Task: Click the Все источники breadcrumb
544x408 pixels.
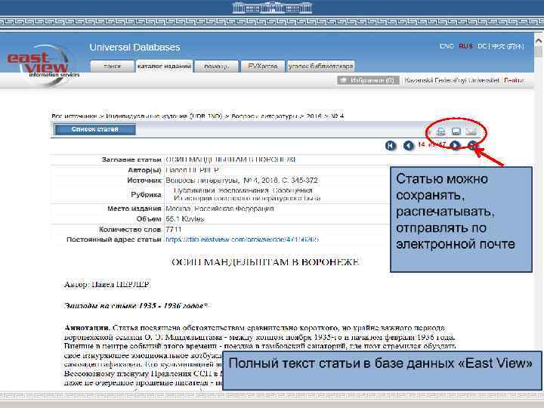Action: click(73, 116)
